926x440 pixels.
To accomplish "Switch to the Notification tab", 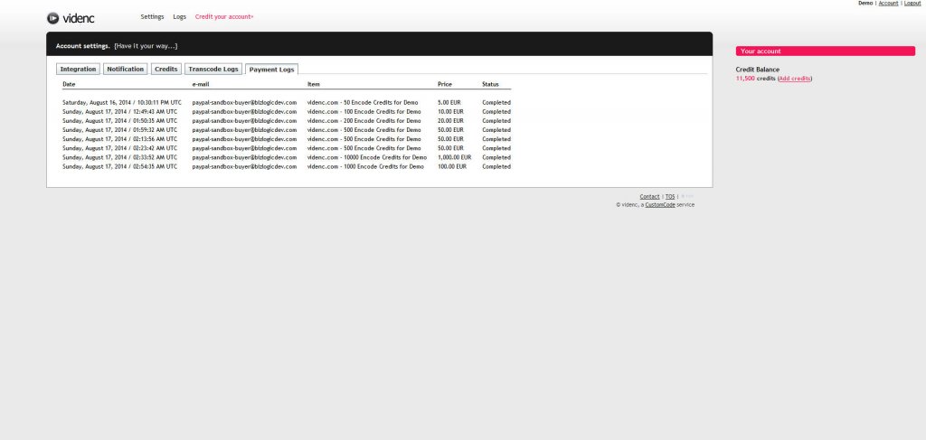I will point(125,69).
